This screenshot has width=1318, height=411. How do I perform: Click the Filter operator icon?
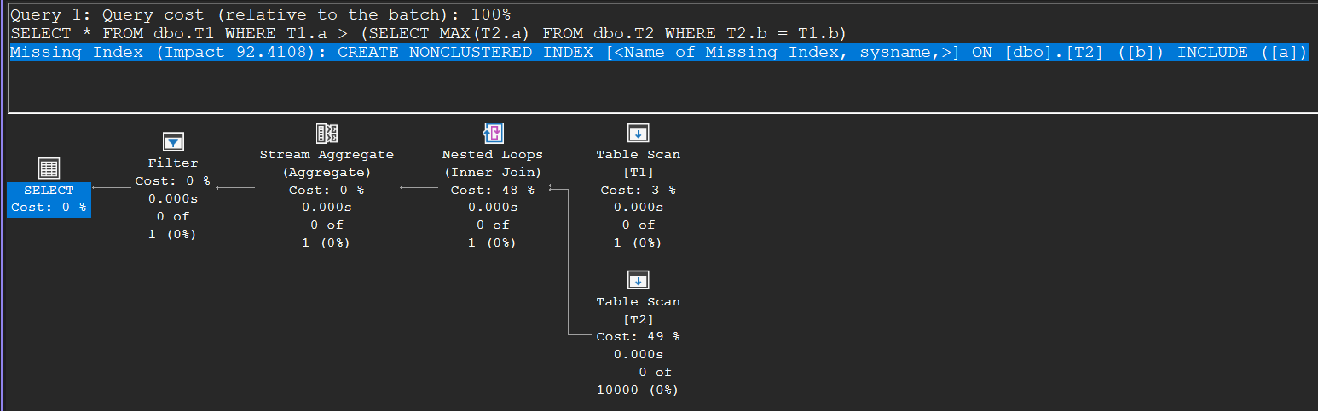click(x=173, y=141)
